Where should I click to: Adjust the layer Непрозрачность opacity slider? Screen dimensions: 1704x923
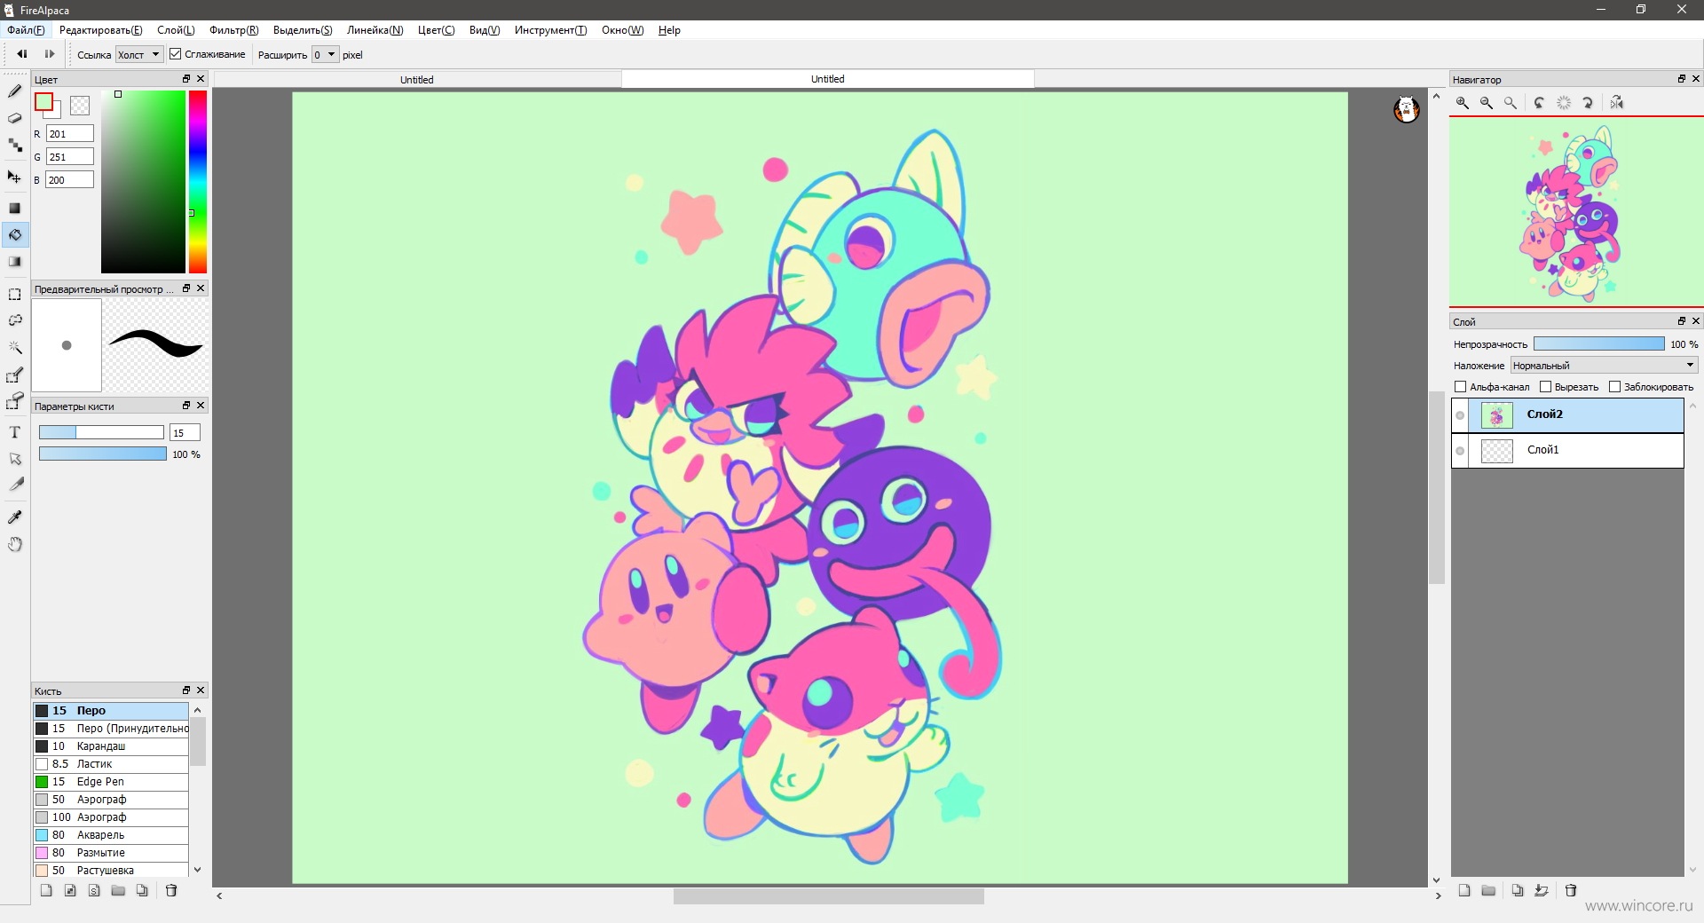(x=1599, y=344)
